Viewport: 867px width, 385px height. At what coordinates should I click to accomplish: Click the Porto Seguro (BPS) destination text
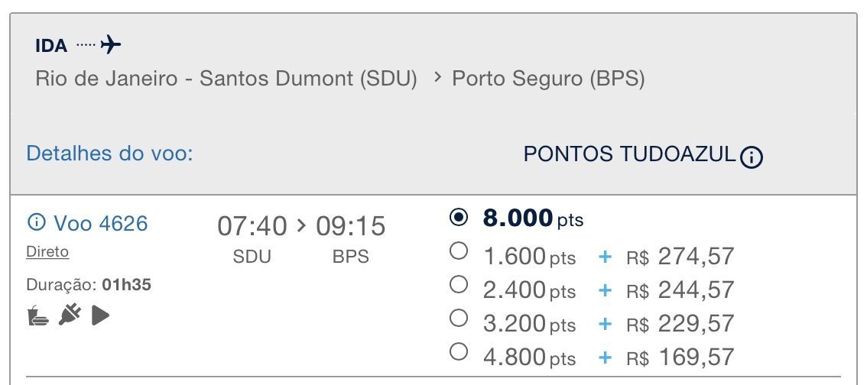(548, 79)
